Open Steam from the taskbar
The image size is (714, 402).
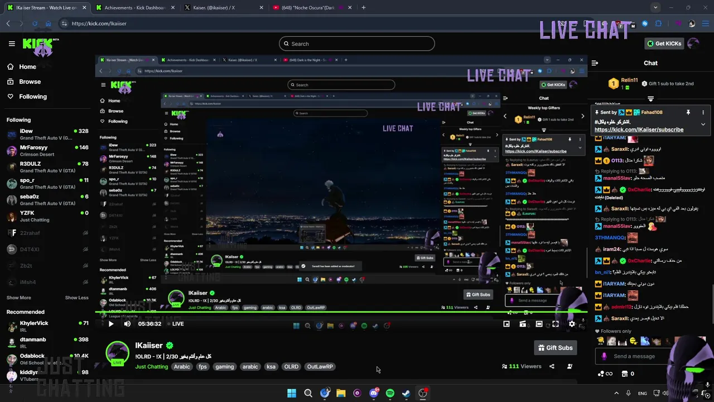tap(406, 393)
